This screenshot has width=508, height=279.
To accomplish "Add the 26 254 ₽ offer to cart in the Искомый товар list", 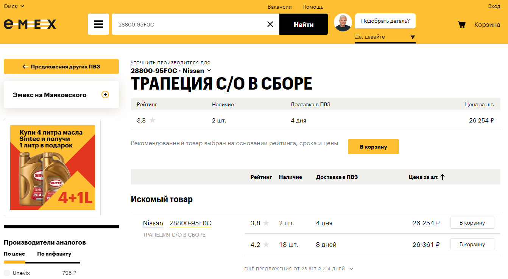I will click(x=472, y=223).
